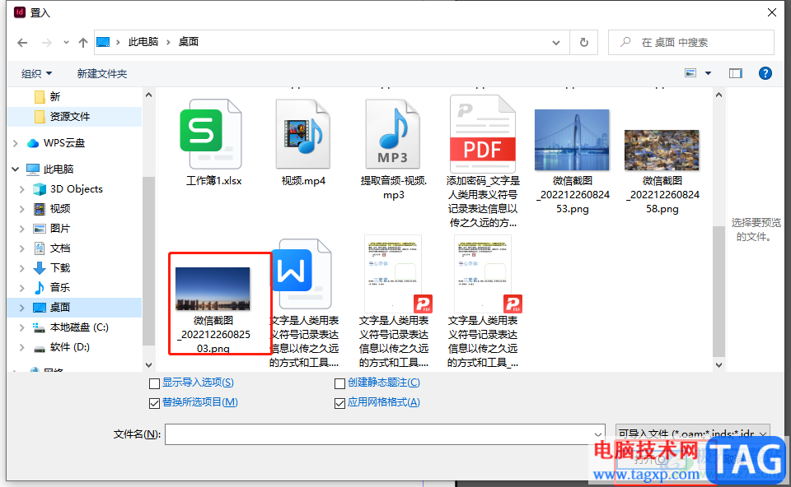
Task: Open the 视频 folder in the sidebar
Action: pos(59,208)
